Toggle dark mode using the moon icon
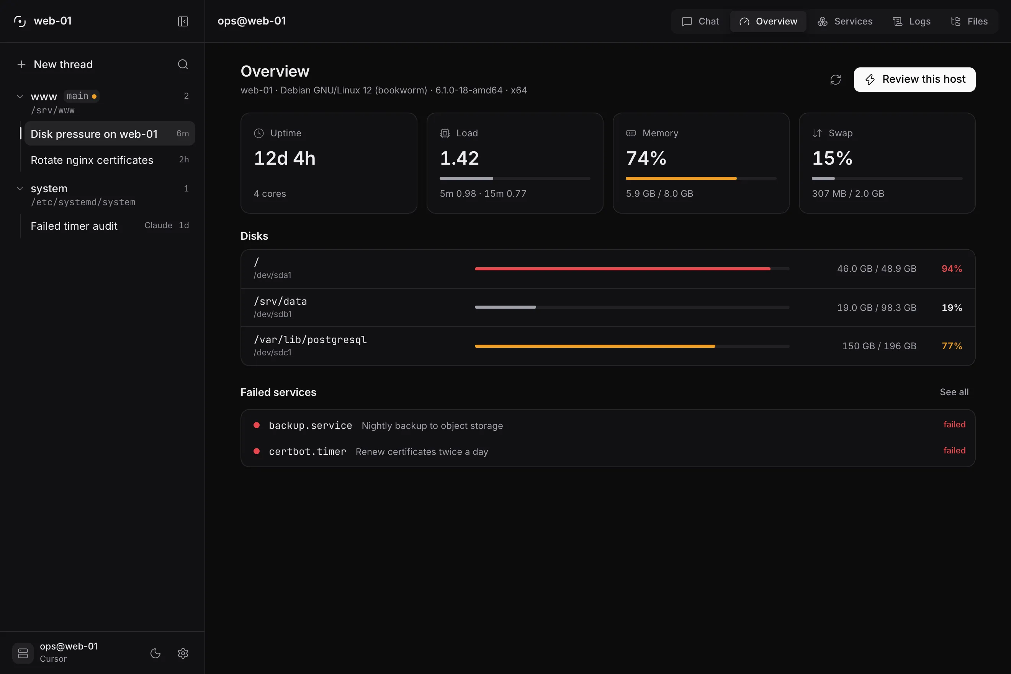This screenshot has height=674, width=1011. click(155, 653)
